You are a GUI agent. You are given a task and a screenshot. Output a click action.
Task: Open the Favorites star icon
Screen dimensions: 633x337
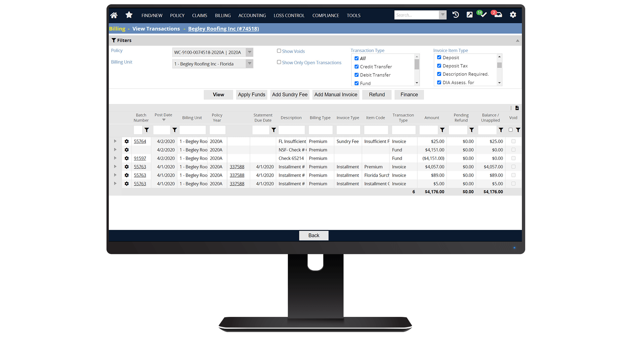[129, 15]
